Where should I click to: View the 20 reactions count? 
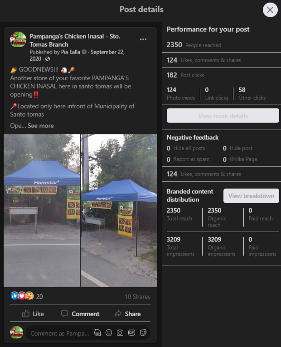39,297
